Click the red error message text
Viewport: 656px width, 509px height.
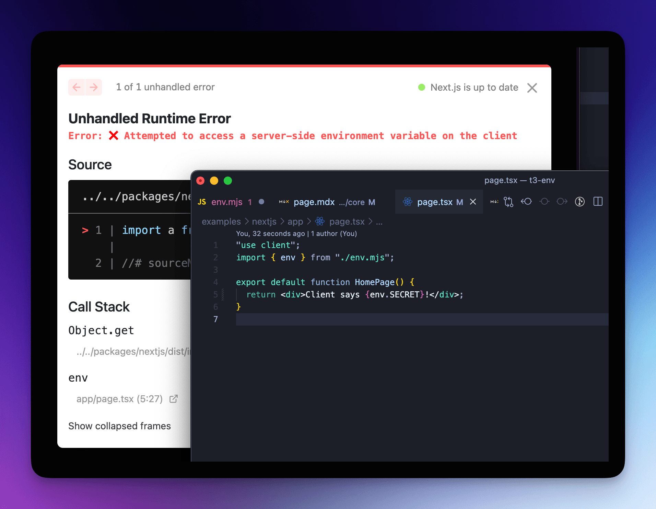(x=293, y=136)
